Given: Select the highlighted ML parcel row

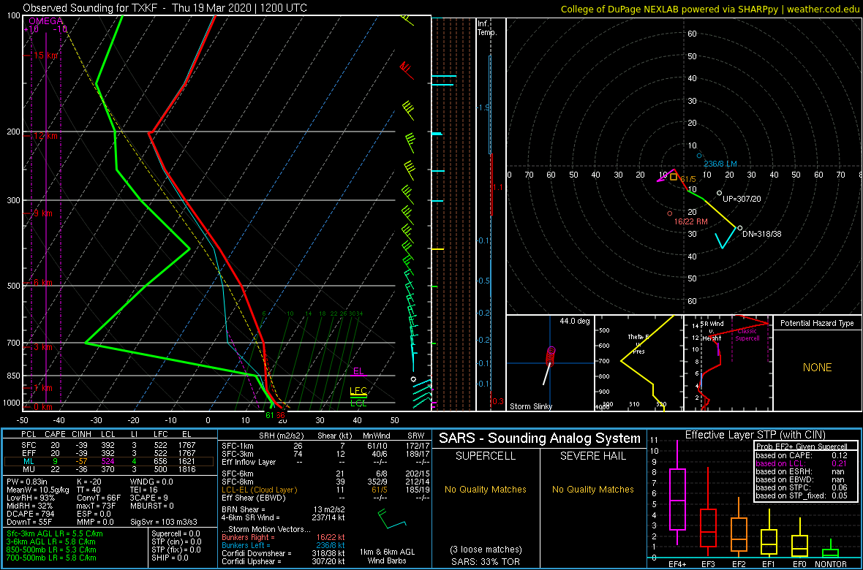Looking at the screenshot, I should click(109, 462).
